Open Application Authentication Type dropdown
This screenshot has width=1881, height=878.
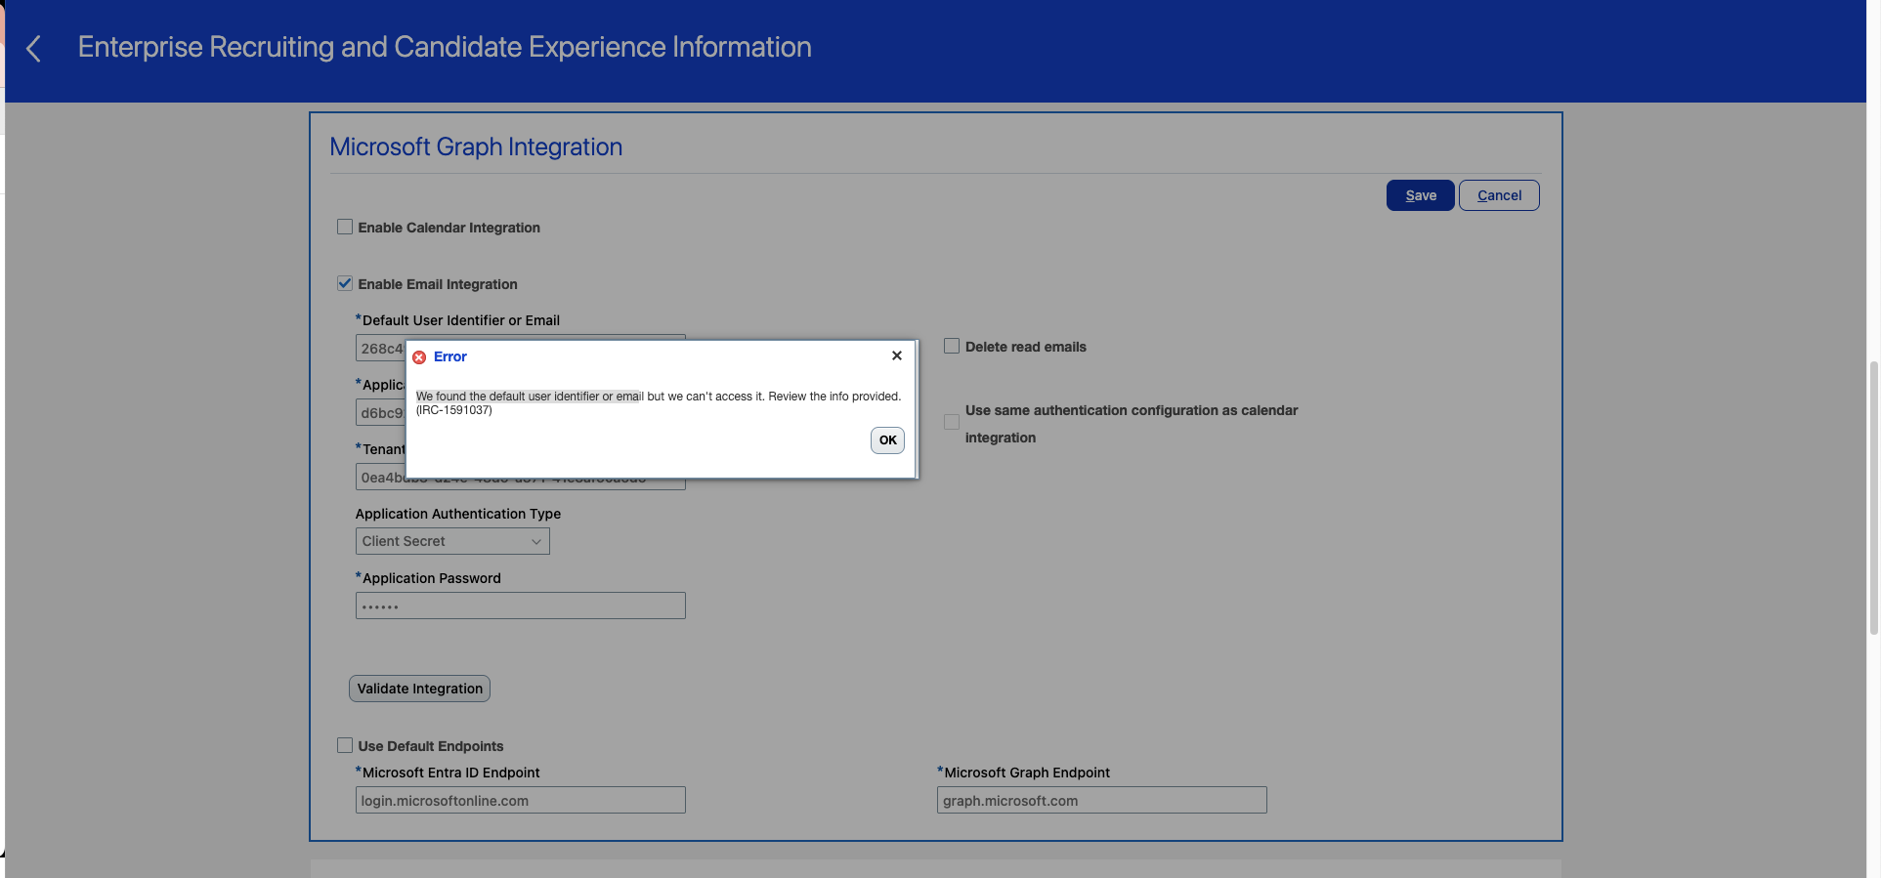(452, 541)
